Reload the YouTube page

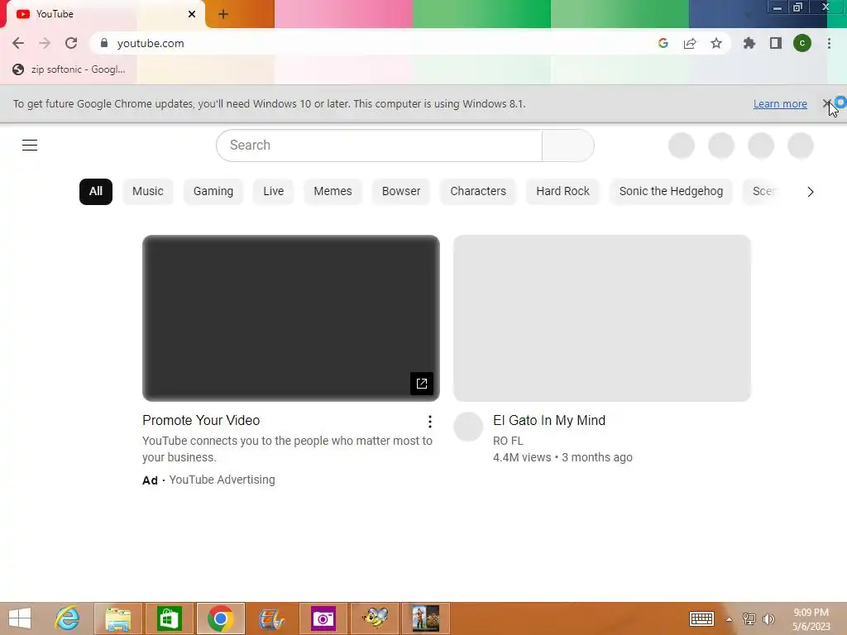(x=71, y=43)
